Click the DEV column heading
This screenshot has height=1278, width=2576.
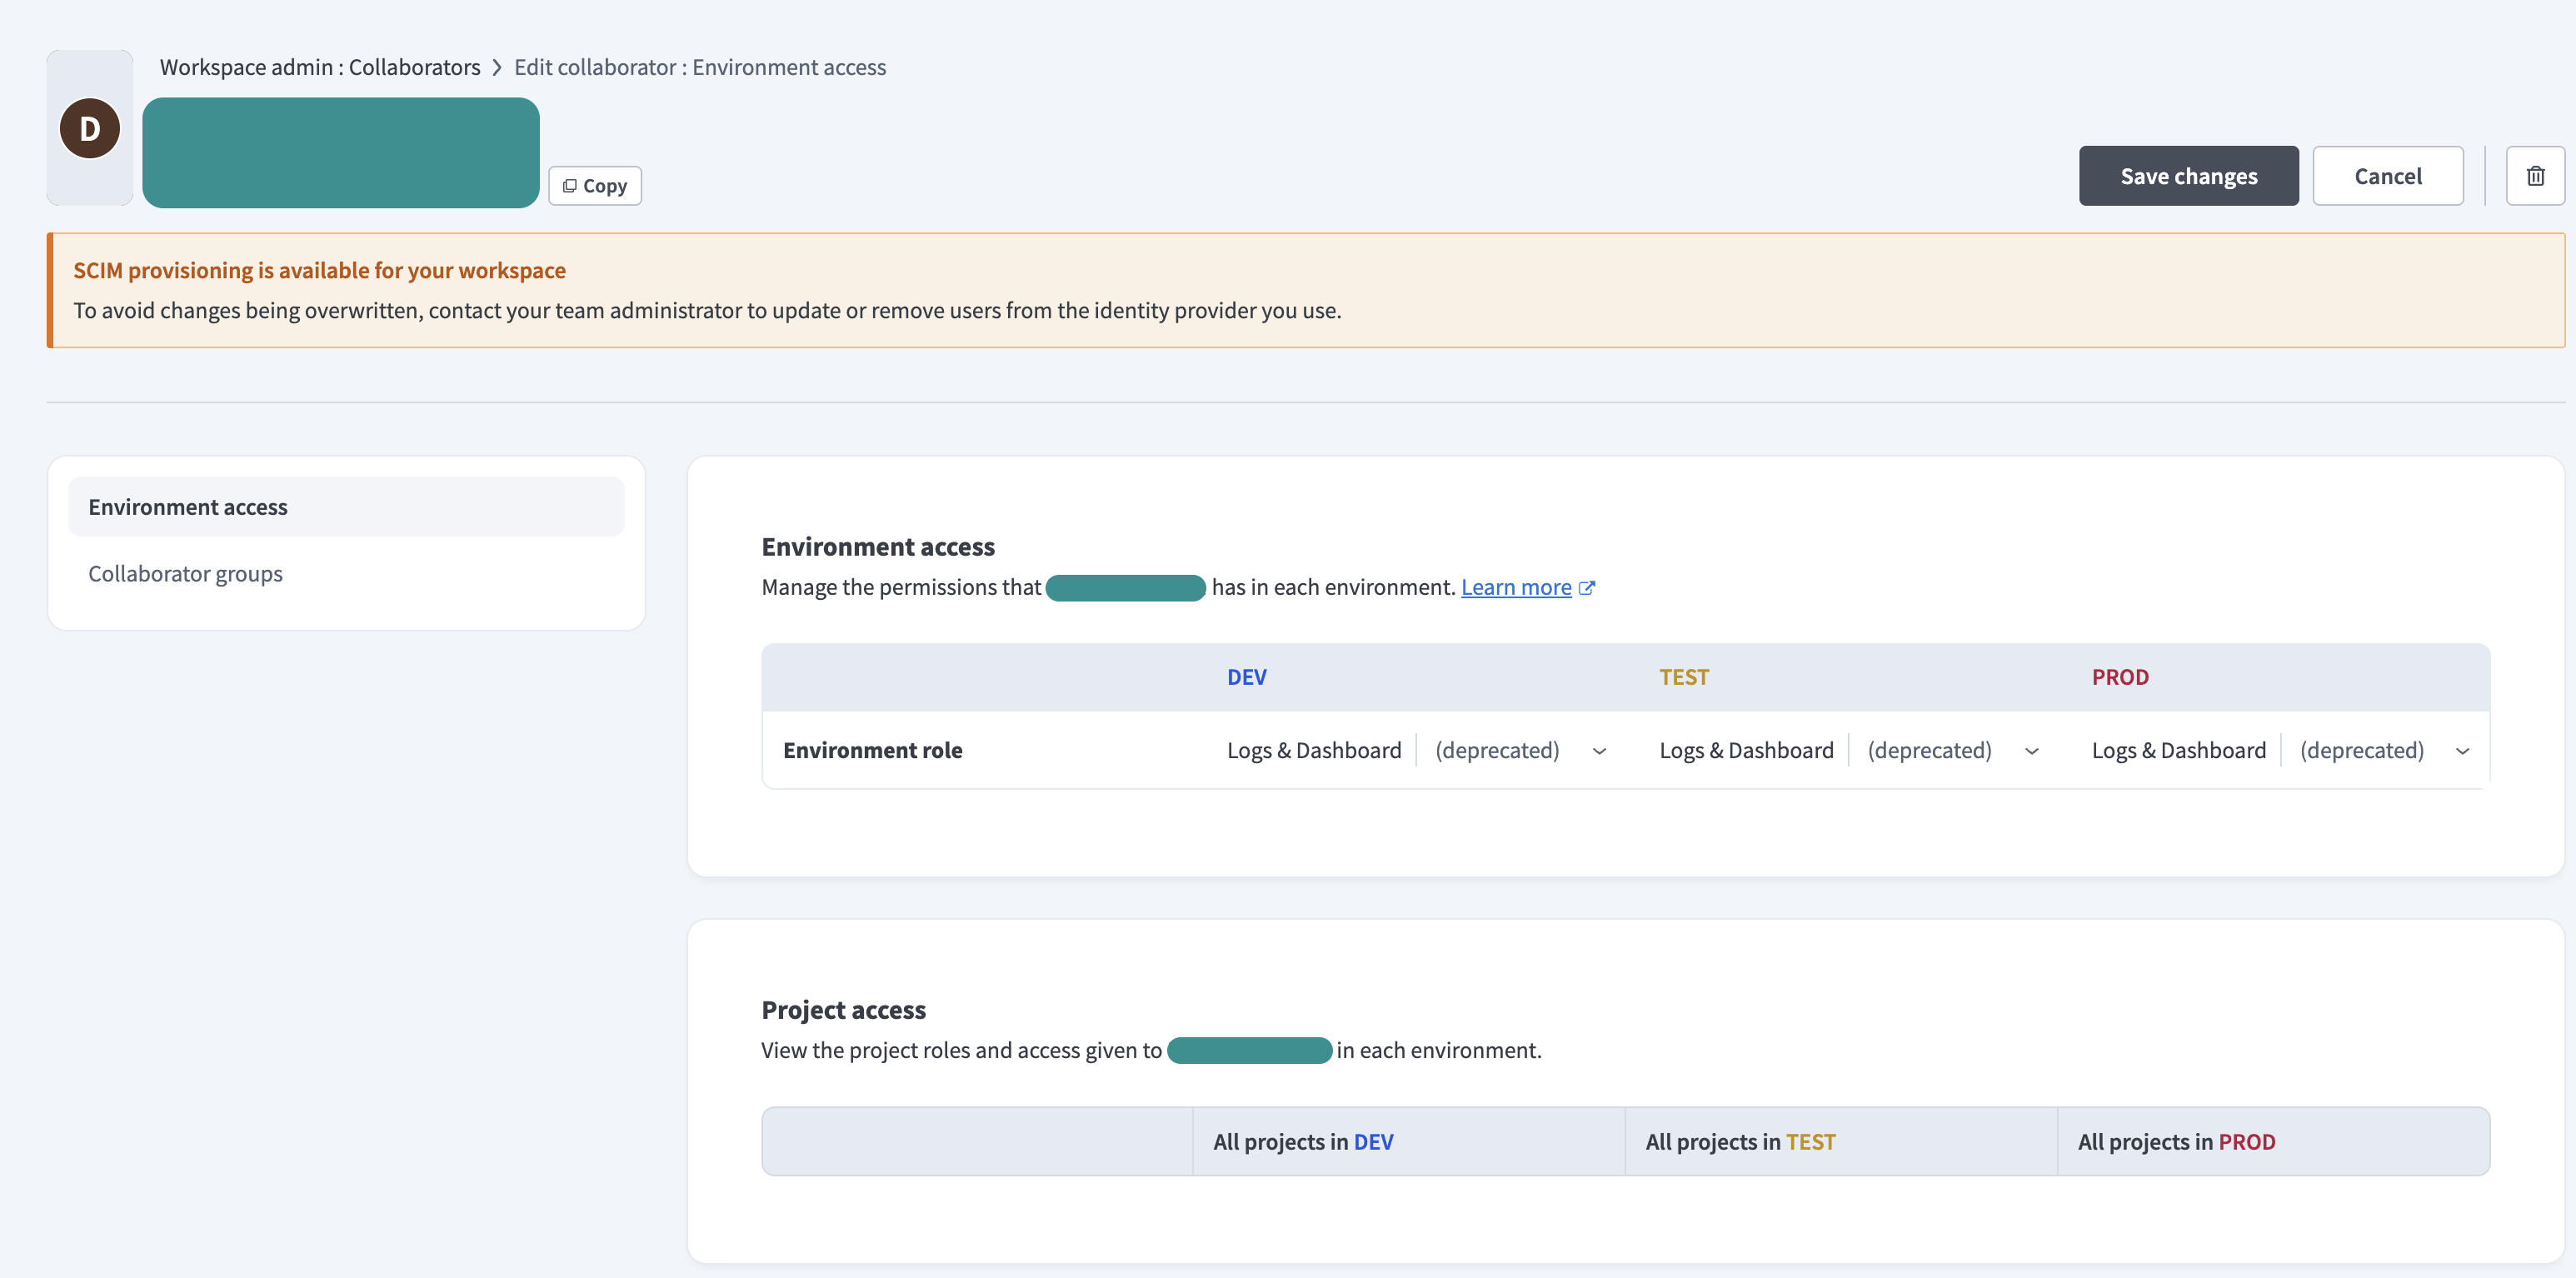1246,677
